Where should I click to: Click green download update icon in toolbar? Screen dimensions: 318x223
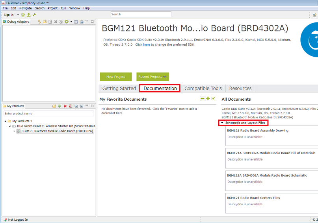[29, 15]
